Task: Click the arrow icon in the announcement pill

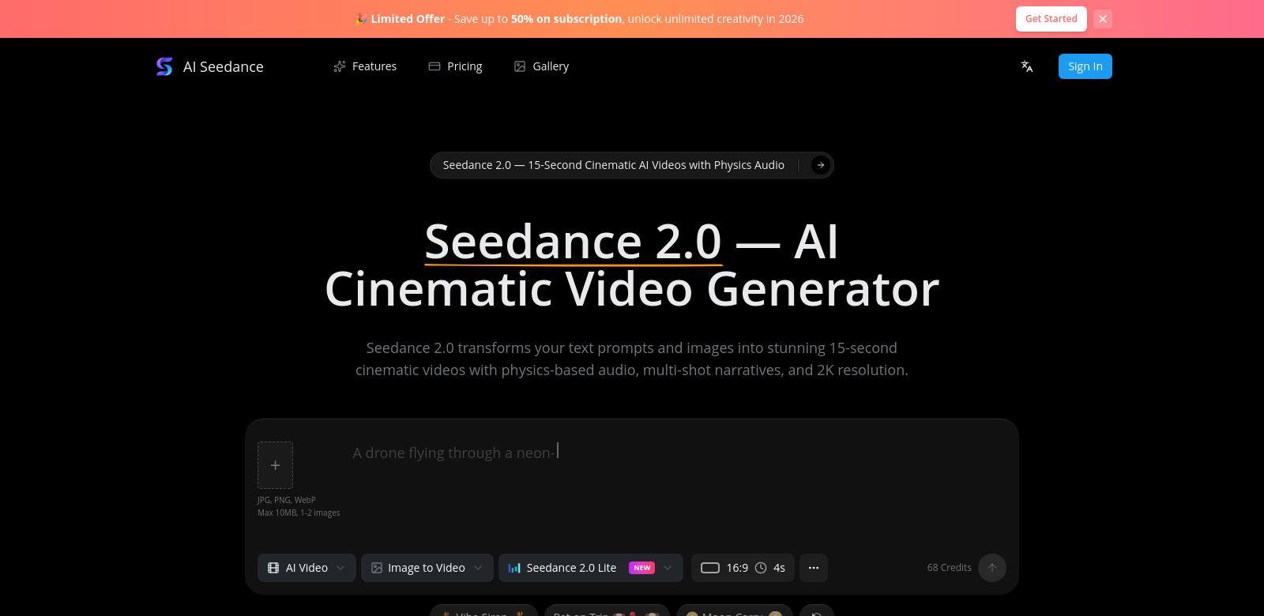Action: [x=821, y=165]
